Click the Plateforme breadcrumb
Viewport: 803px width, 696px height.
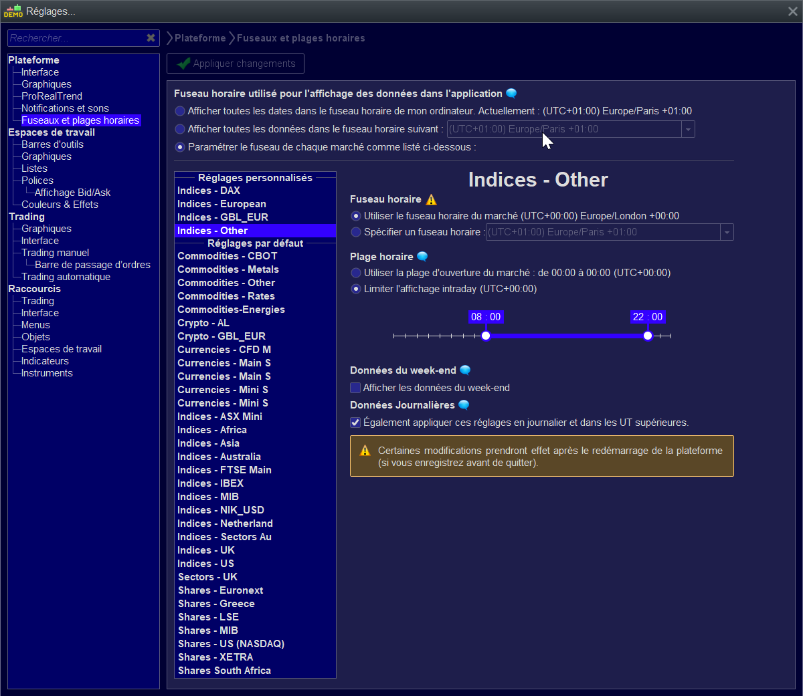click(x=200, y=38)
